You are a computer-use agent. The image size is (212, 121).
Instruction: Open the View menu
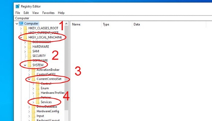[35, 13]
